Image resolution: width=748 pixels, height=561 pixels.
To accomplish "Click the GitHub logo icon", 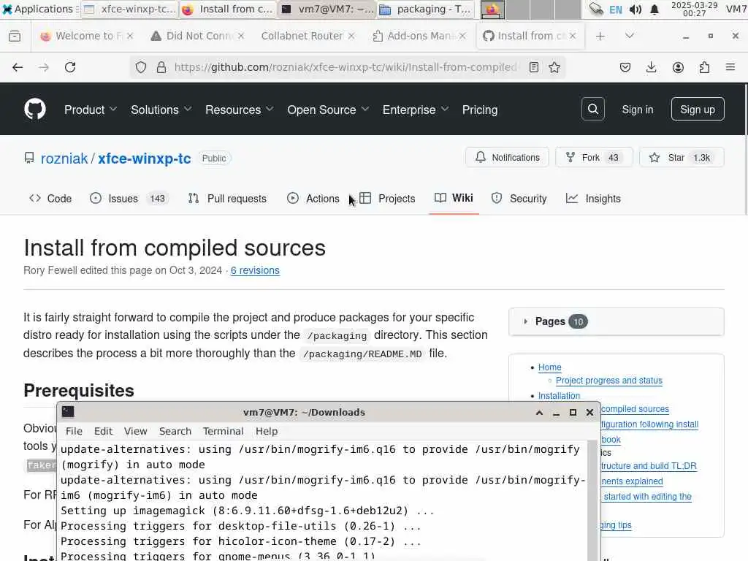I will (35, 110).
